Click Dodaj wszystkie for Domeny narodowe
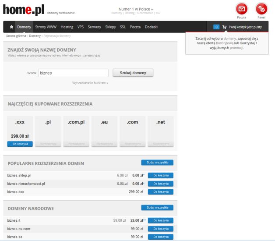275x241 pixels. tap(157, 208)
